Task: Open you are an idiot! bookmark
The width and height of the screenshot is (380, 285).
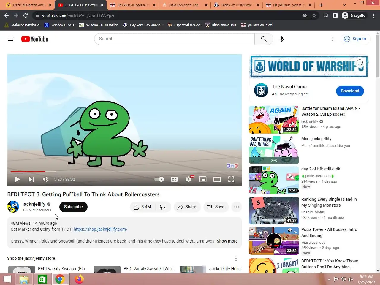Action: tap(257, 25)
